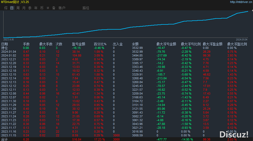Click the 最大浮亏比例 column header
Viewport: 253px width, 141px height.
191,44
